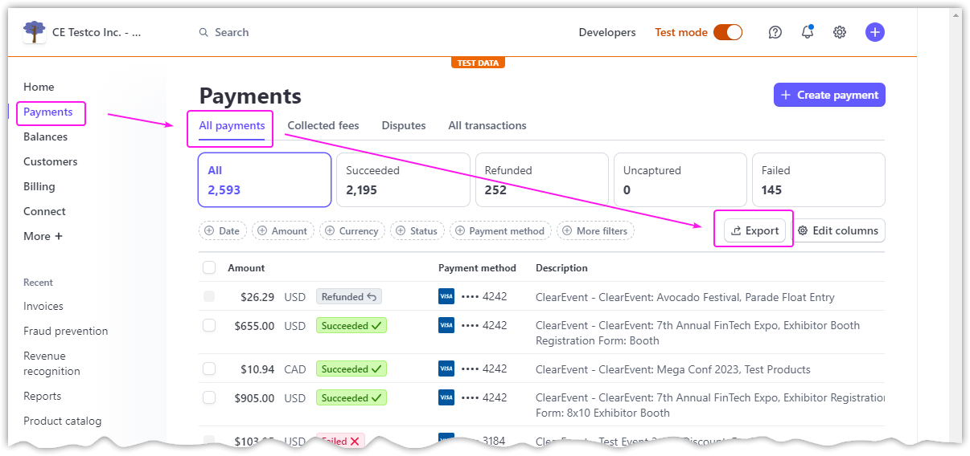Click the Payment method column header
Viewport: 970px width, 456px height.
pyautogui.click(x=477, y=267)
